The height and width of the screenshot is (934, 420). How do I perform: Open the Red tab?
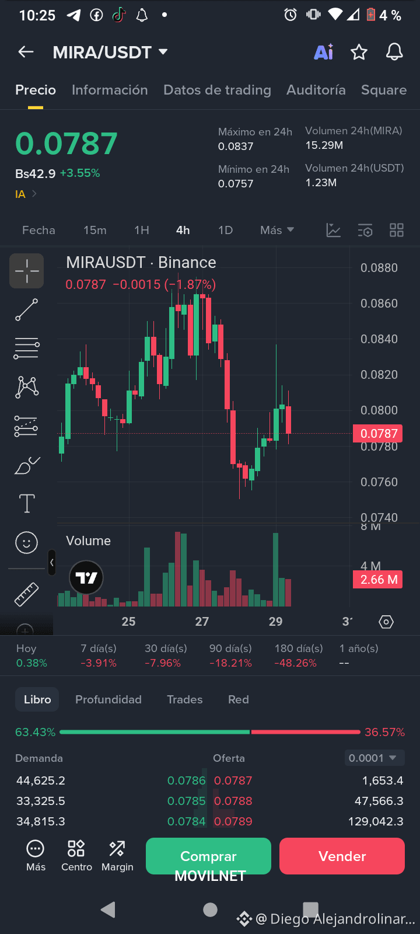tap(239, 699)
